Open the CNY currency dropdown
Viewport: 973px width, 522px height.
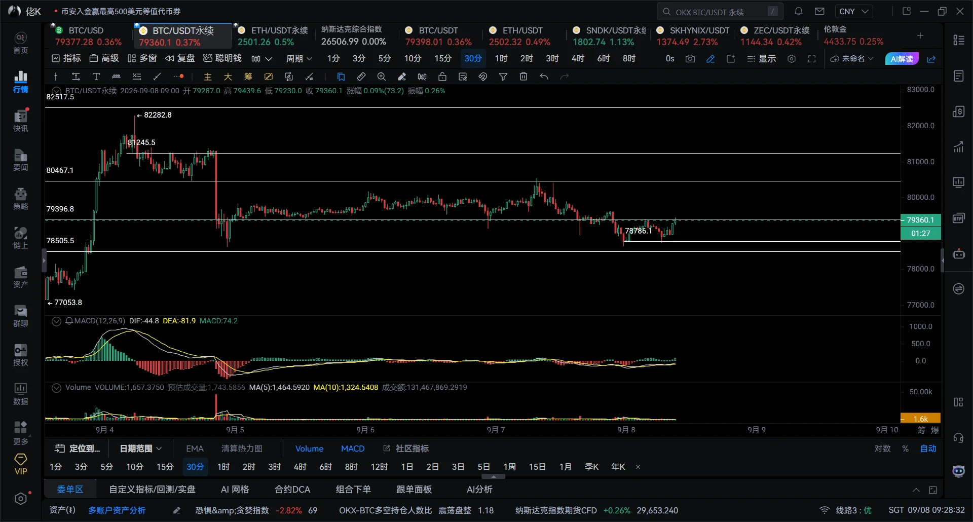[853, 11]
